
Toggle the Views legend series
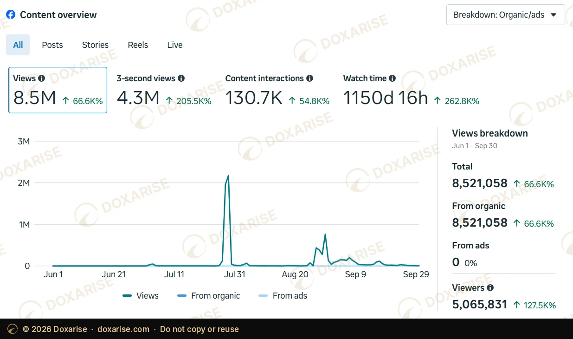141,296
